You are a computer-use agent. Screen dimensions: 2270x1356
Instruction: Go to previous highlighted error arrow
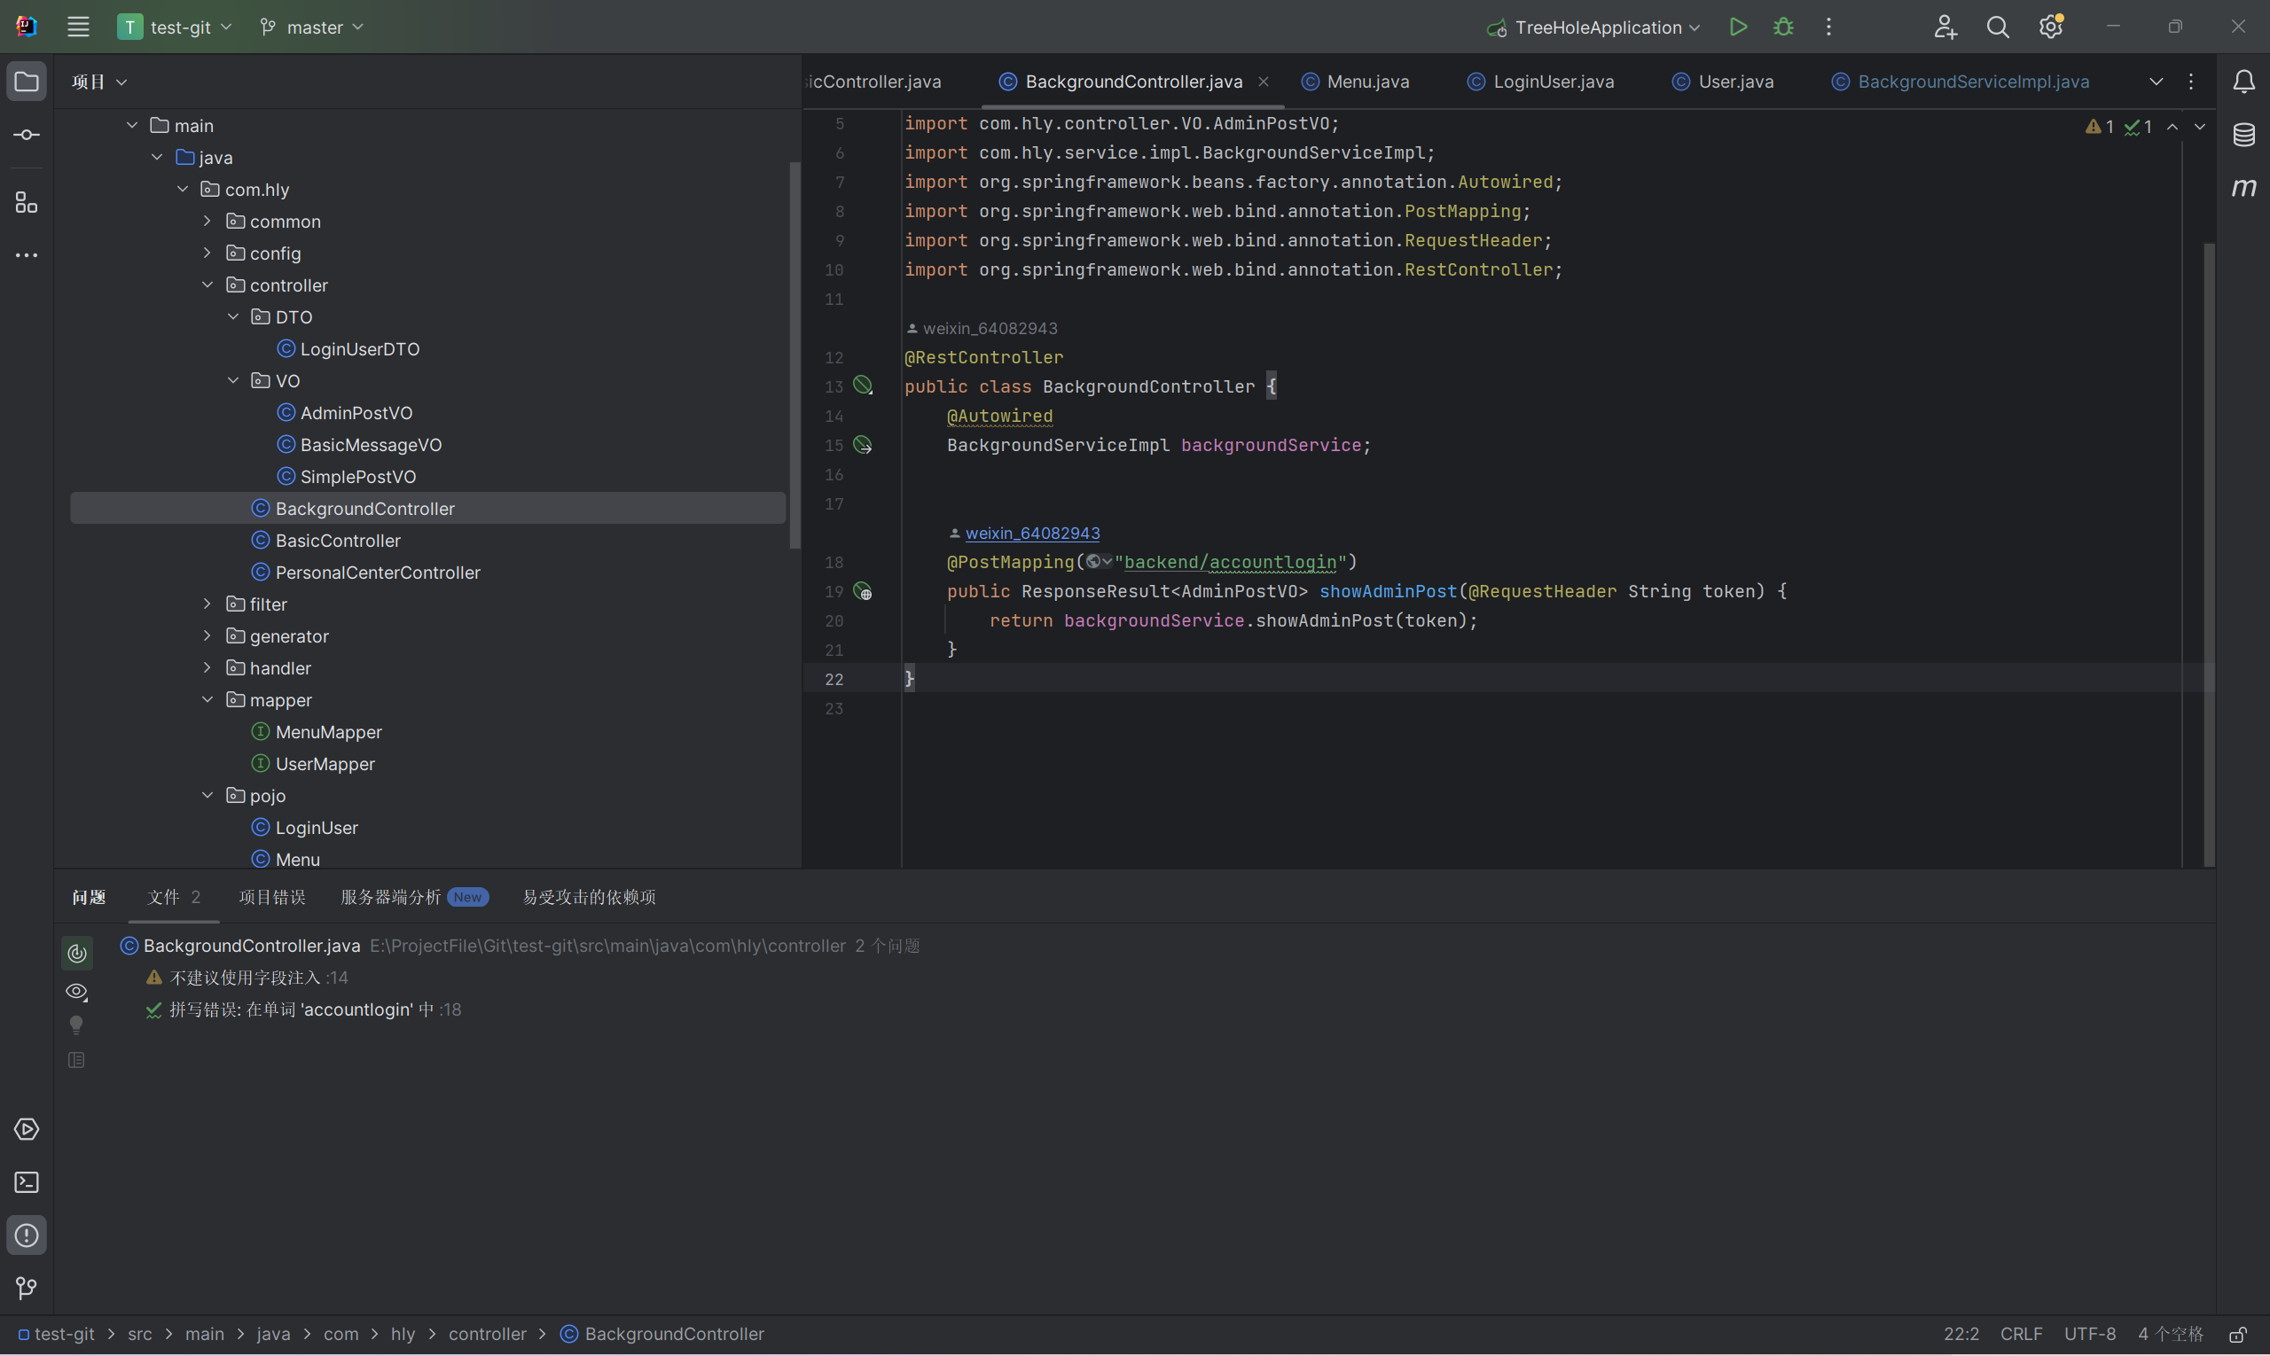tap(2172, 127)
